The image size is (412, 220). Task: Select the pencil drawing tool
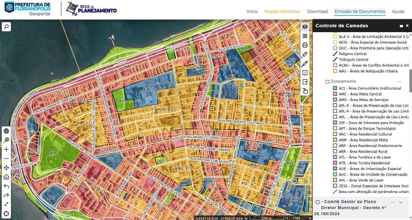pos(305,63)
